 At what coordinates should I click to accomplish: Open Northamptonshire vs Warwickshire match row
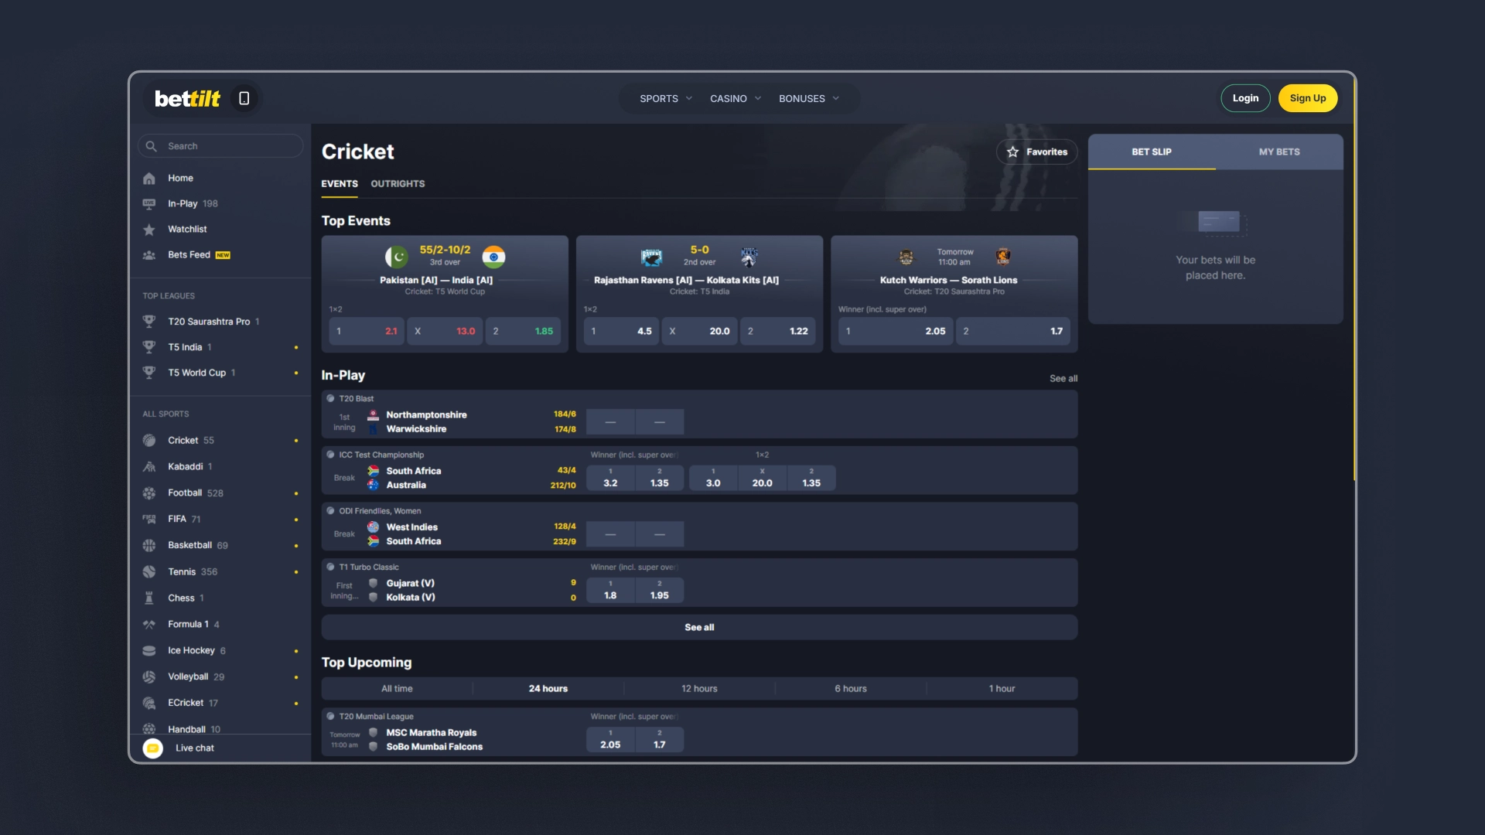pyautogui.click(x=699, y=415)
